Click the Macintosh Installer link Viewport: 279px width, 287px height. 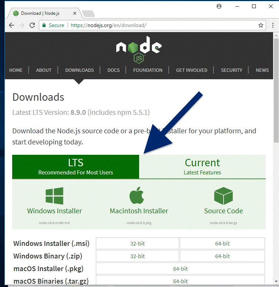click(139, 211)
